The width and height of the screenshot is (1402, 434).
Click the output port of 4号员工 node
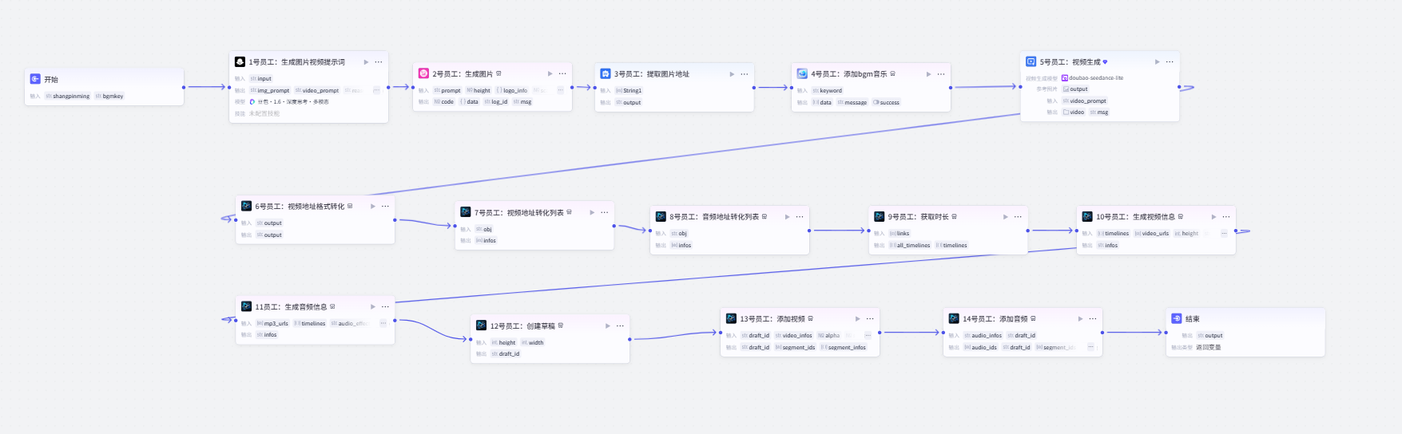pos(951,88)
